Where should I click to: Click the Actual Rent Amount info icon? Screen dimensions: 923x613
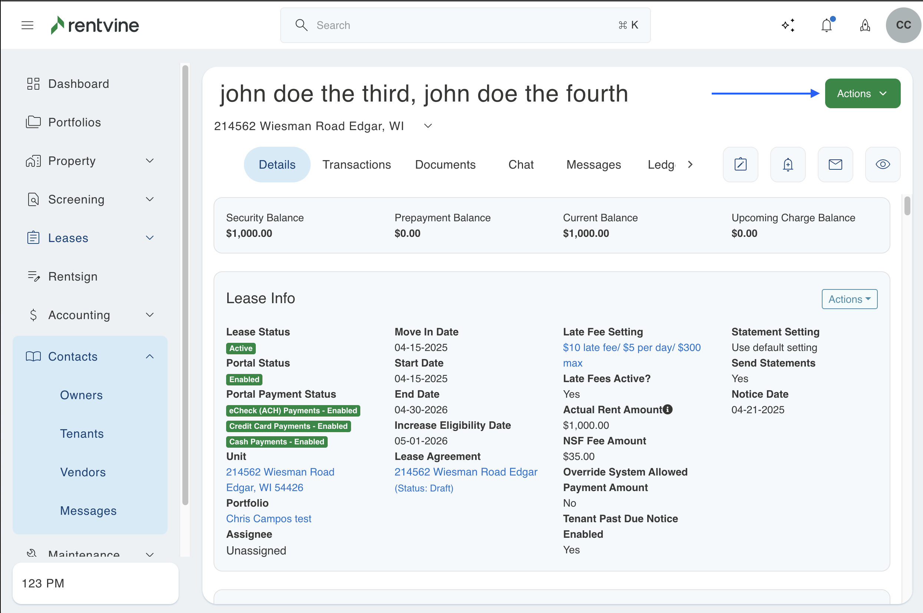pos(668,409)
